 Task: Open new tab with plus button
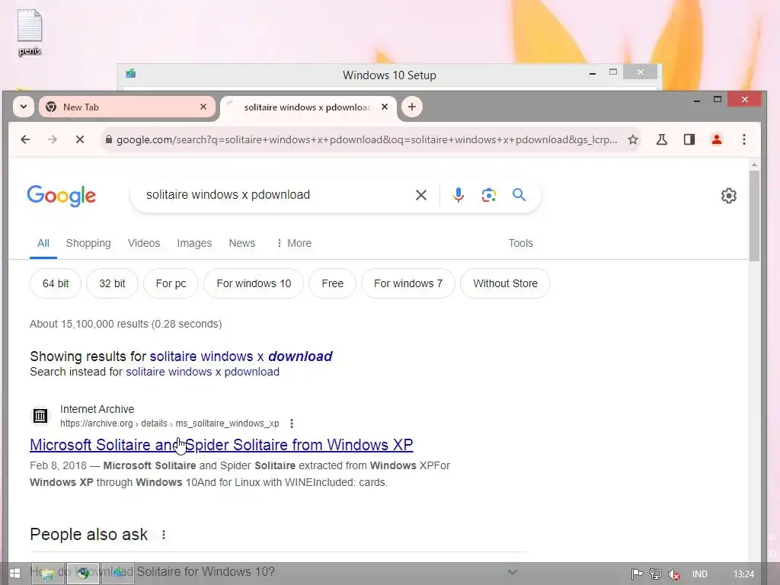coord(412,107)
